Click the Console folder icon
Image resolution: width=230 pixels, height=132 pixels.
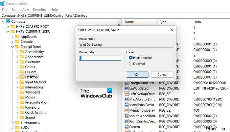[x=17, y=42]
